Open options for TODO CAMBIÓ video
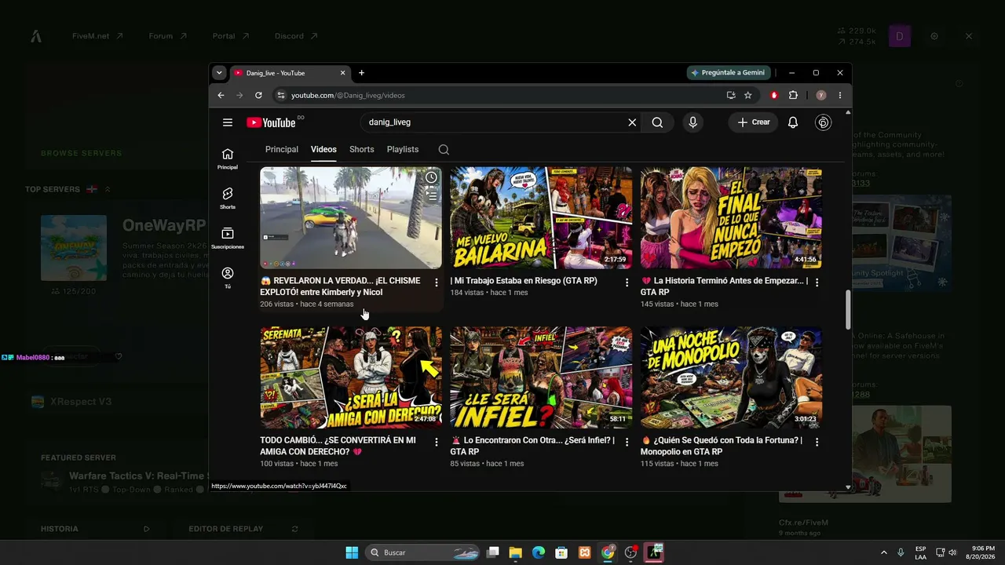The width and height of the screenshot is (1005, 565). point(437,443)
